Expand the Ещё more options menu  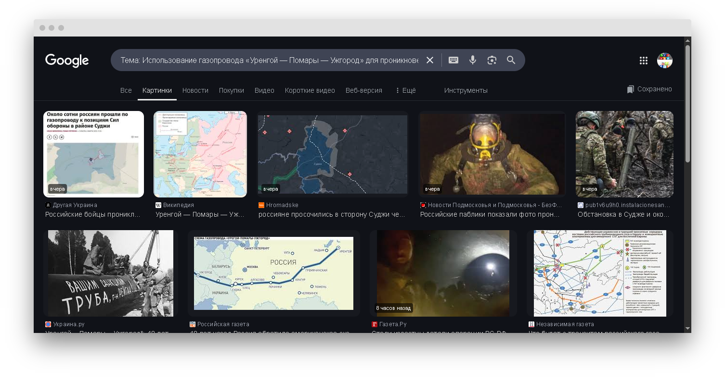point(405,90)
